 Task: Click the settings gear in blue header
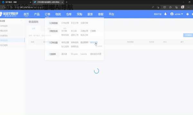[187, 14]
